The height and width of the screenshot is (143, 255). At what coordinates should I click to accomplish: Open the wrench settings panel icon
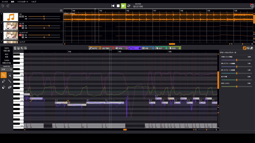point(252,48)
